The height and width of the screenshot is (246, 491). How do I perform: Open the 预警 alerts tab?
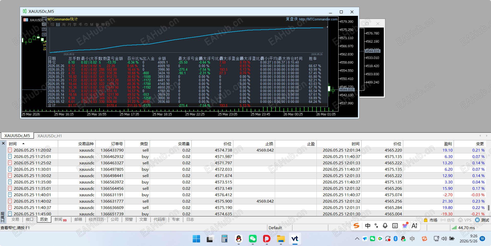[129, 219]
